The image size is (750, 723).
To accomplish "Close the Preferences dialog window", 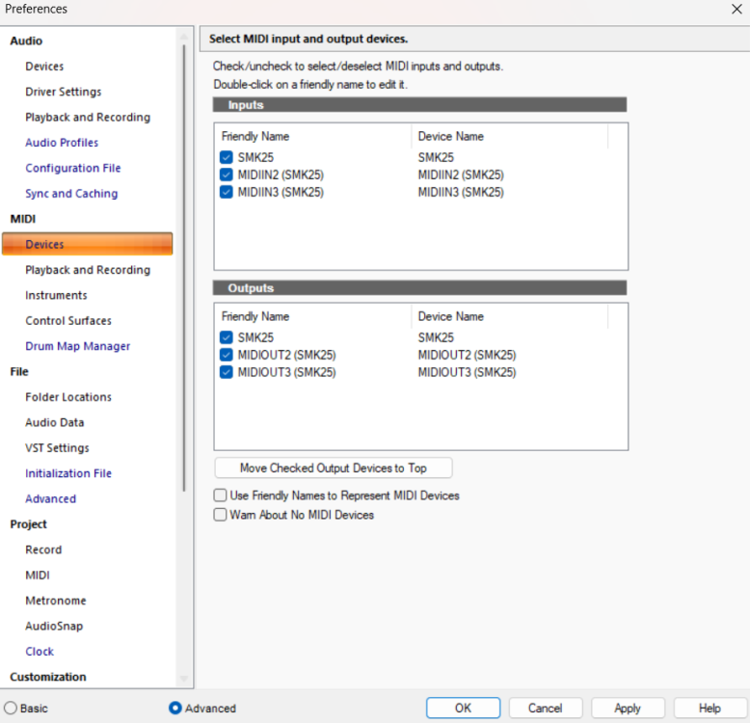I will click(x=737, y=10).
